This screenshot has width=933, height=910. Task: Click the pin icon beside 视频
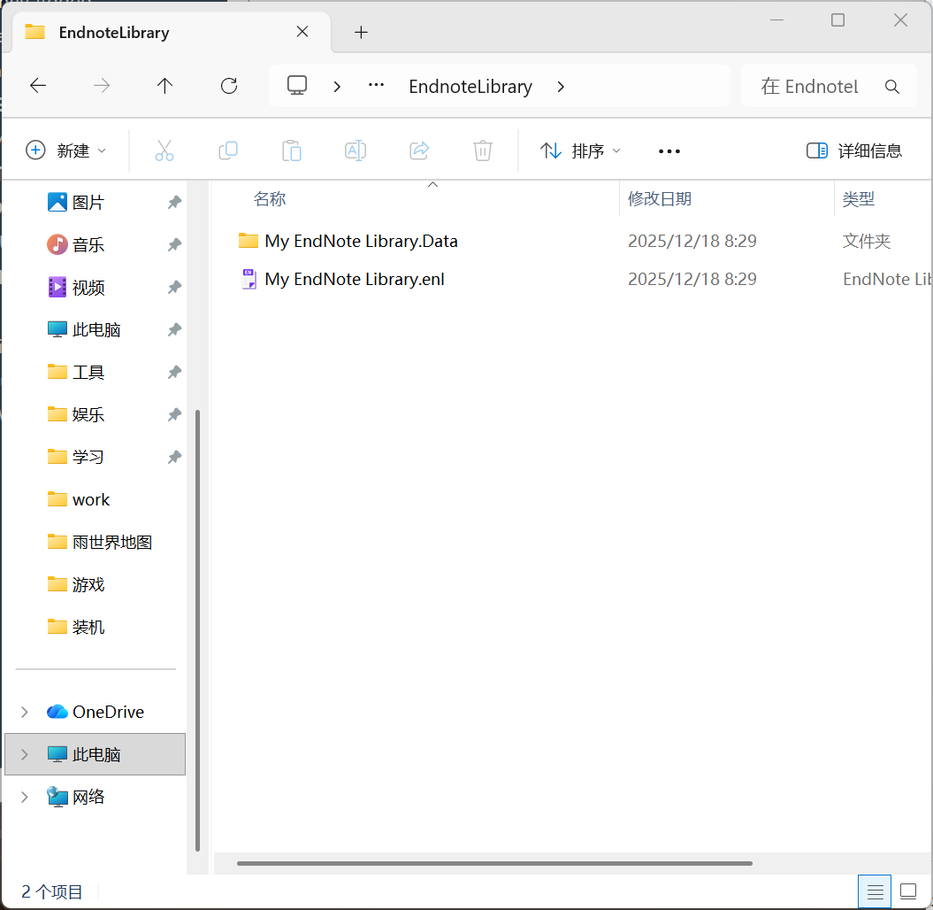click(x=174, y=288)
